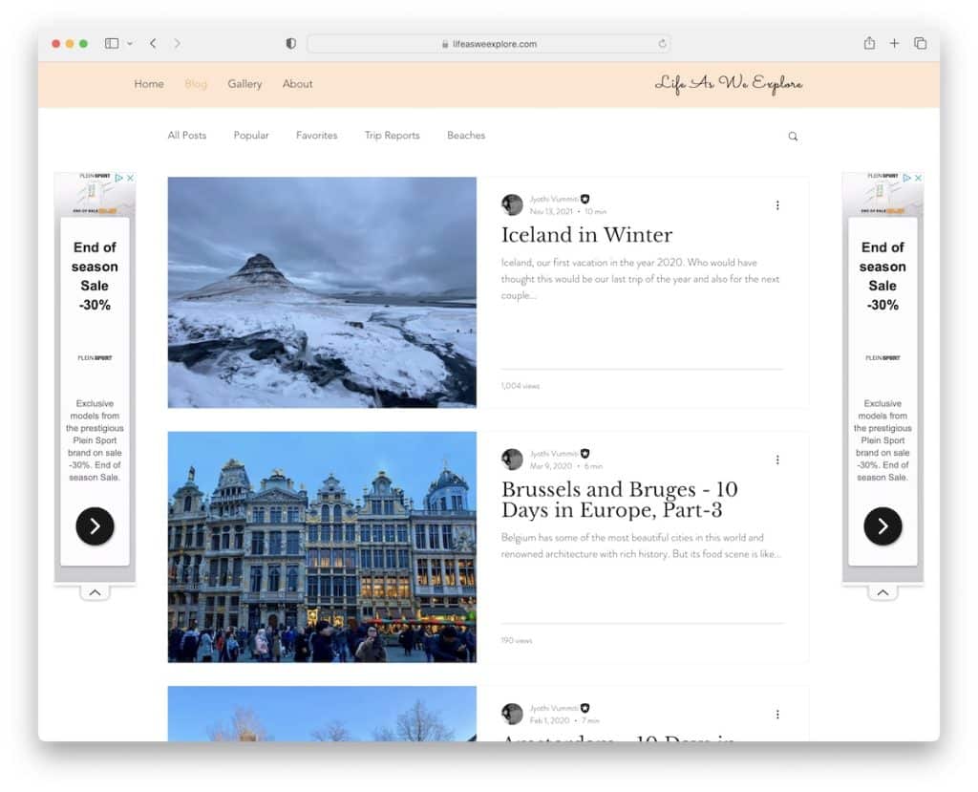Viewport: 978px width, 792px height.
Task: Go to the Home nav item
Action: pos(149,84)
